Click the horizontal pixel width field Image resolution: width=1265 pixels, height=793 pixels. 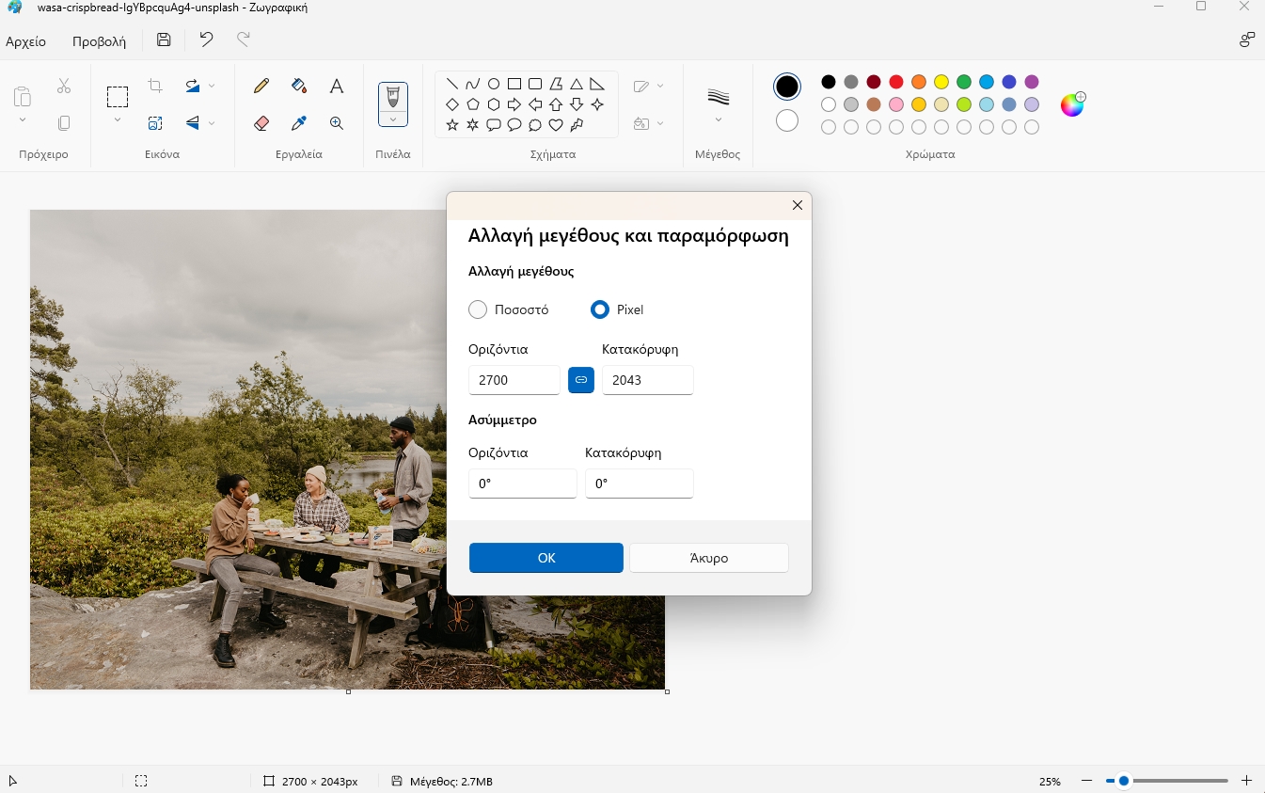click(514, 380)
